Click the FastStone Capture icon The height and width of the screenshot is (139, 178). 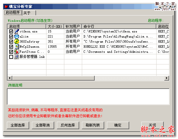(x=17, y=52)
